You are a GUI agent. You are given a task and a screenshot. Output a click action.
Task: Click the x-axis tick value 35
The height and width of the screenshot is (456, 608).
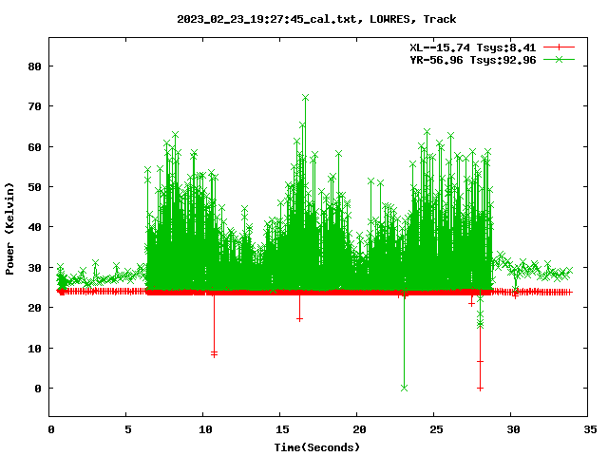(590, 429)
